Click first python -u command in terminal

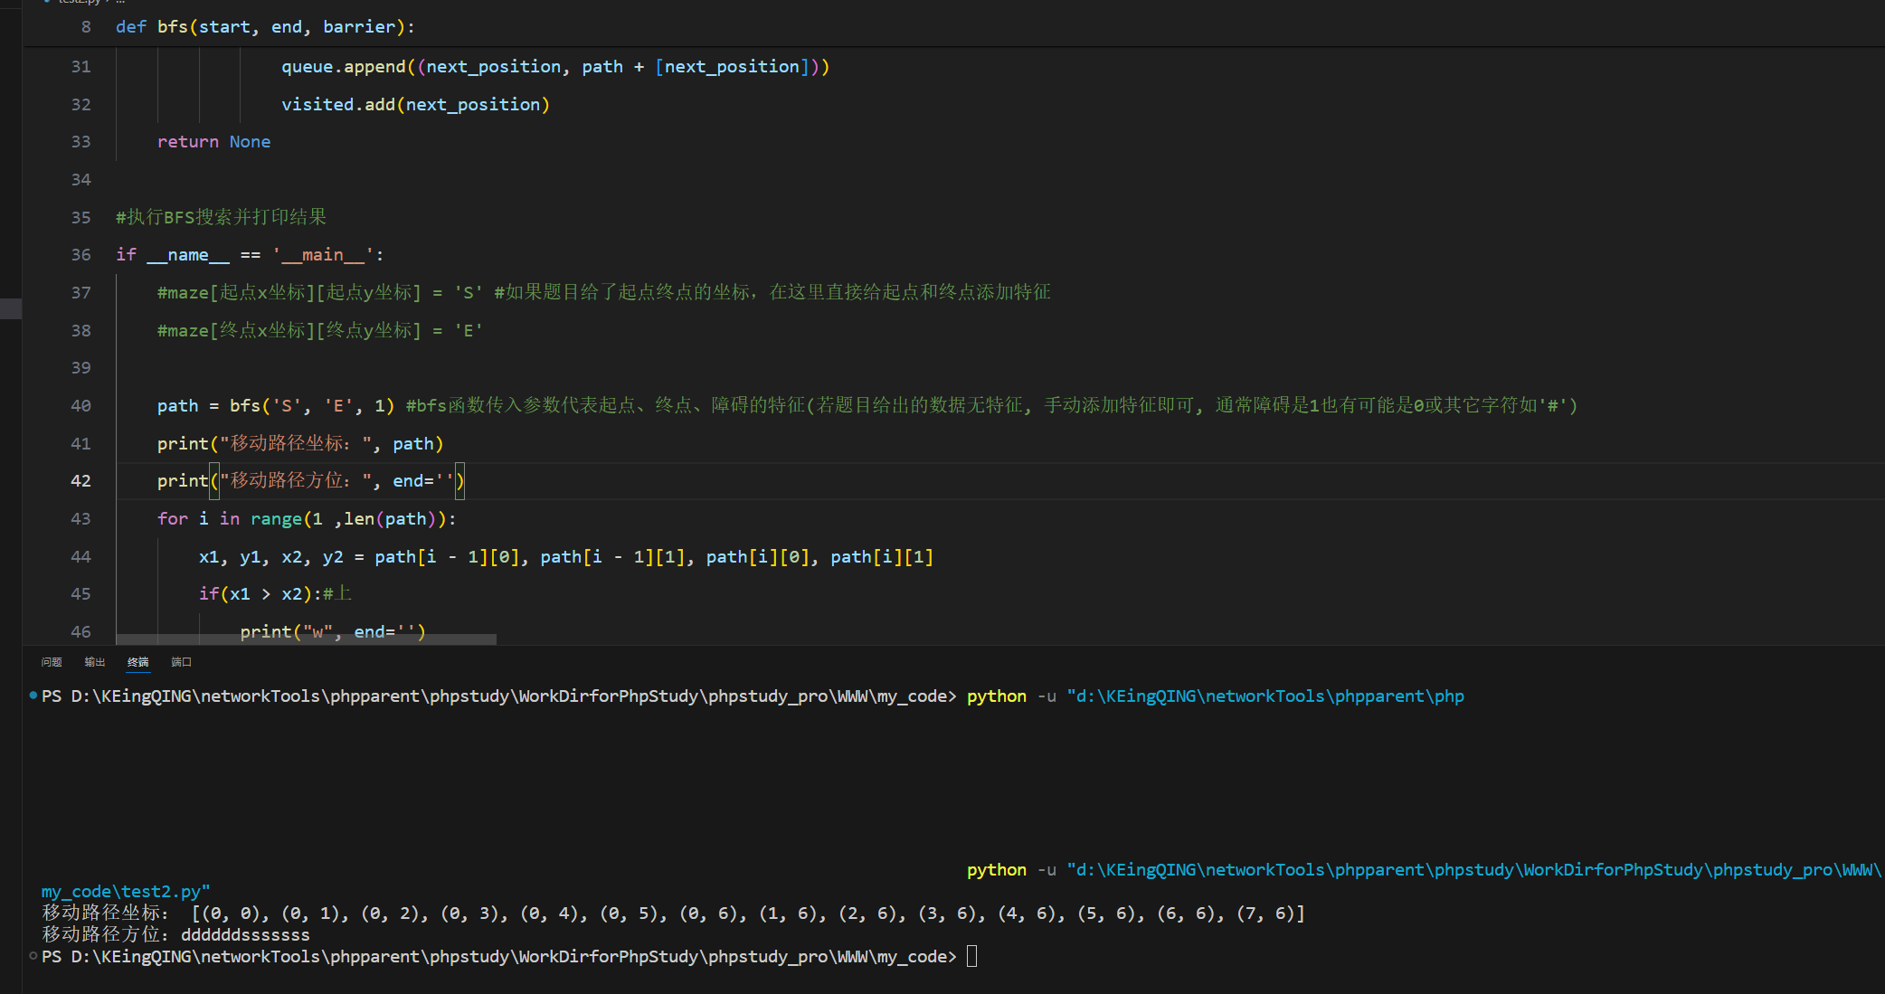tap(1216, 696)
